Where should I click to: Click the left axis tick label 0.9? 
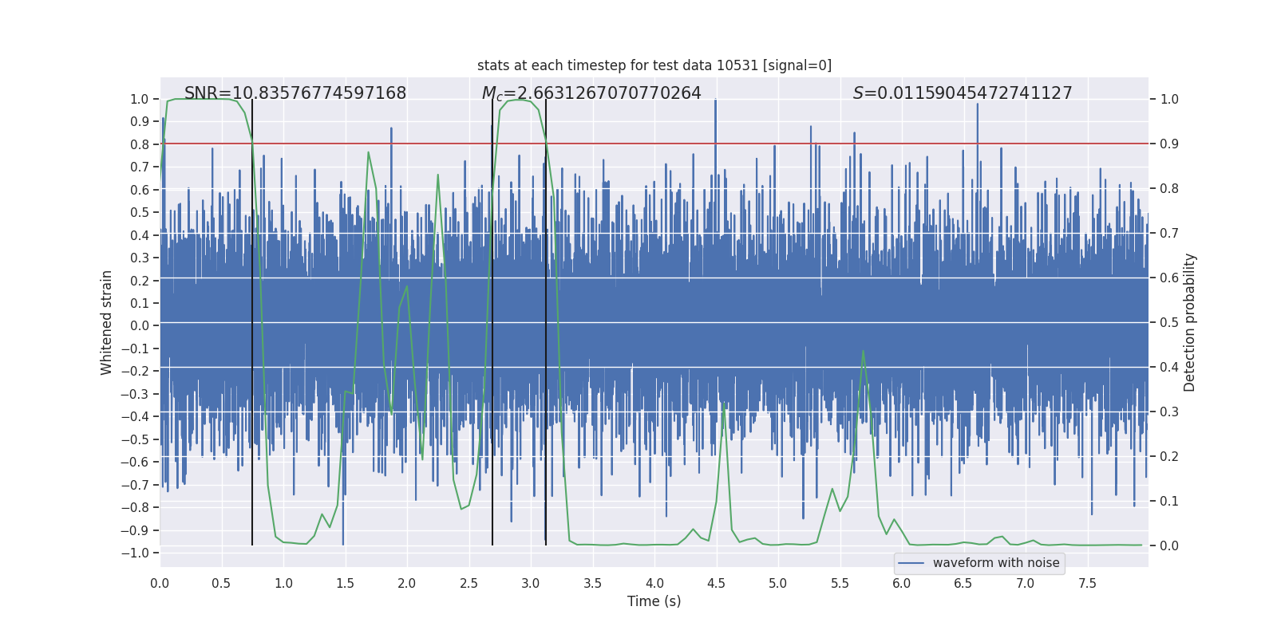(140, 121)
